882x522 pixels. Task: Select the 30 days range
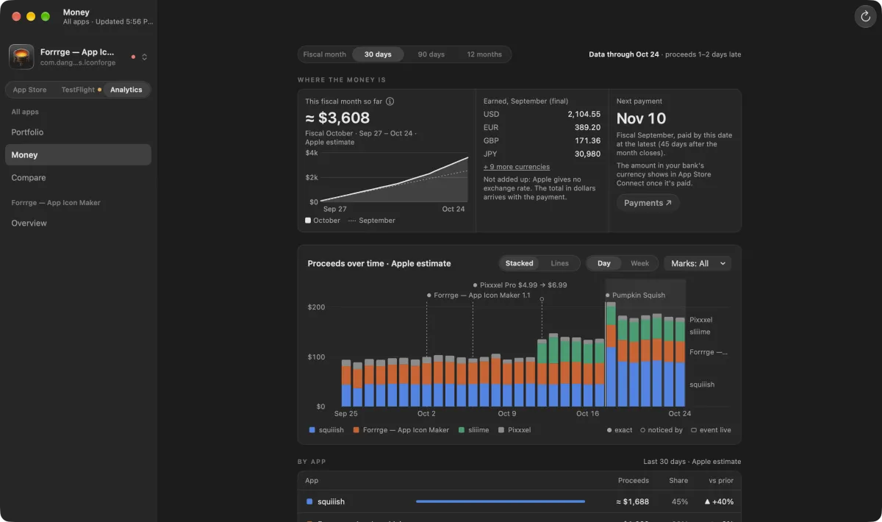(378, 54)
